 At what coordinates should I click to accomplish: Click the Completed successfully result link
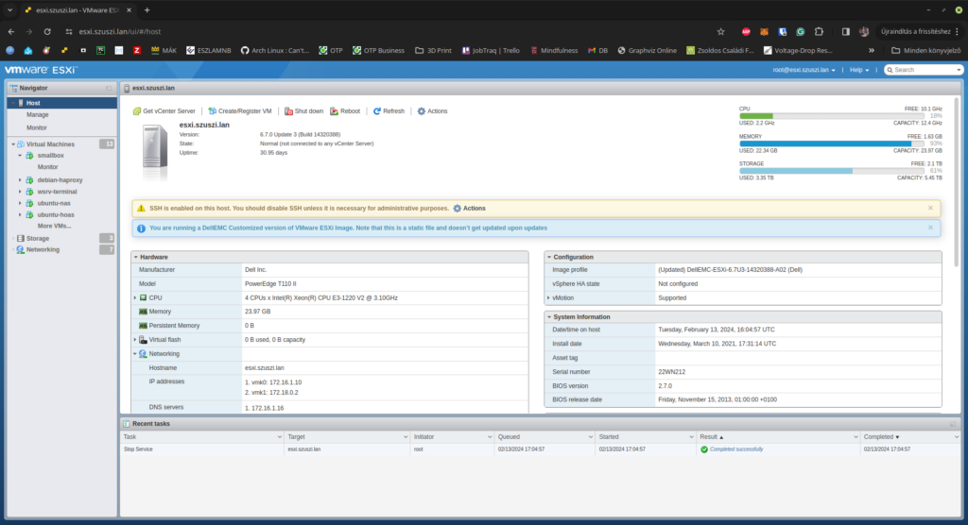coord(735,449)
